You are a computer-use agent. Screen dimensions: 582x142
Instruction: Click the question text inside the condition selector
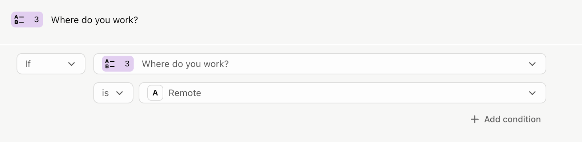point(185,64)
